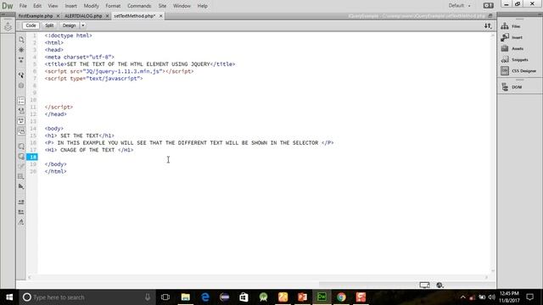Switch to ALERTDIALOG.php tab
Viewport: 543px width, 305px height.
[83, 16]
